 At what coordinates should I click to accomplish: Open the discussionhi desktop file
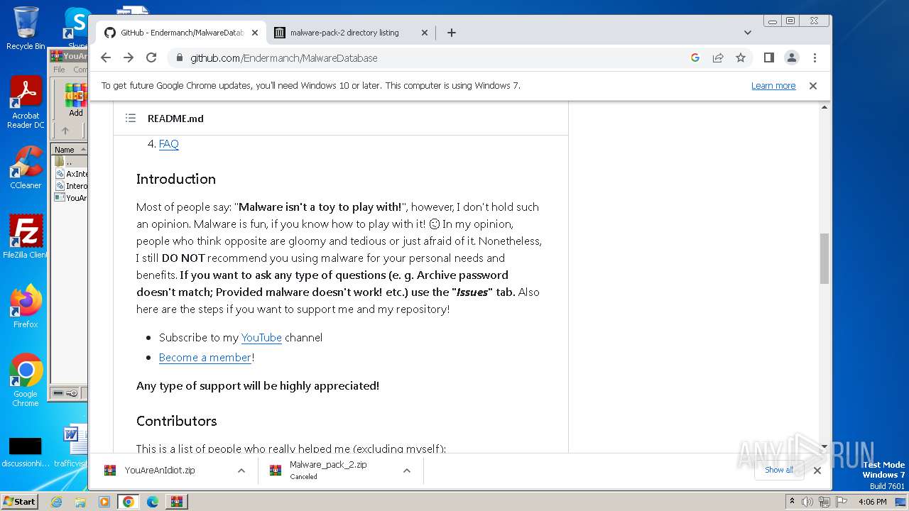click(24, 451)
